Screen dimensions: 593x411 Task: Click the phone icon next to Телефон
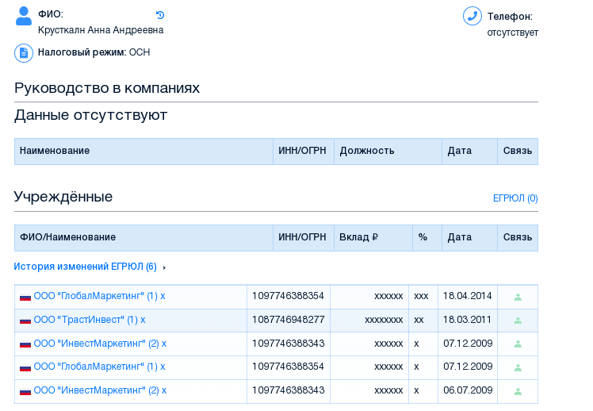pyautogui.click(x=472, y=16)
